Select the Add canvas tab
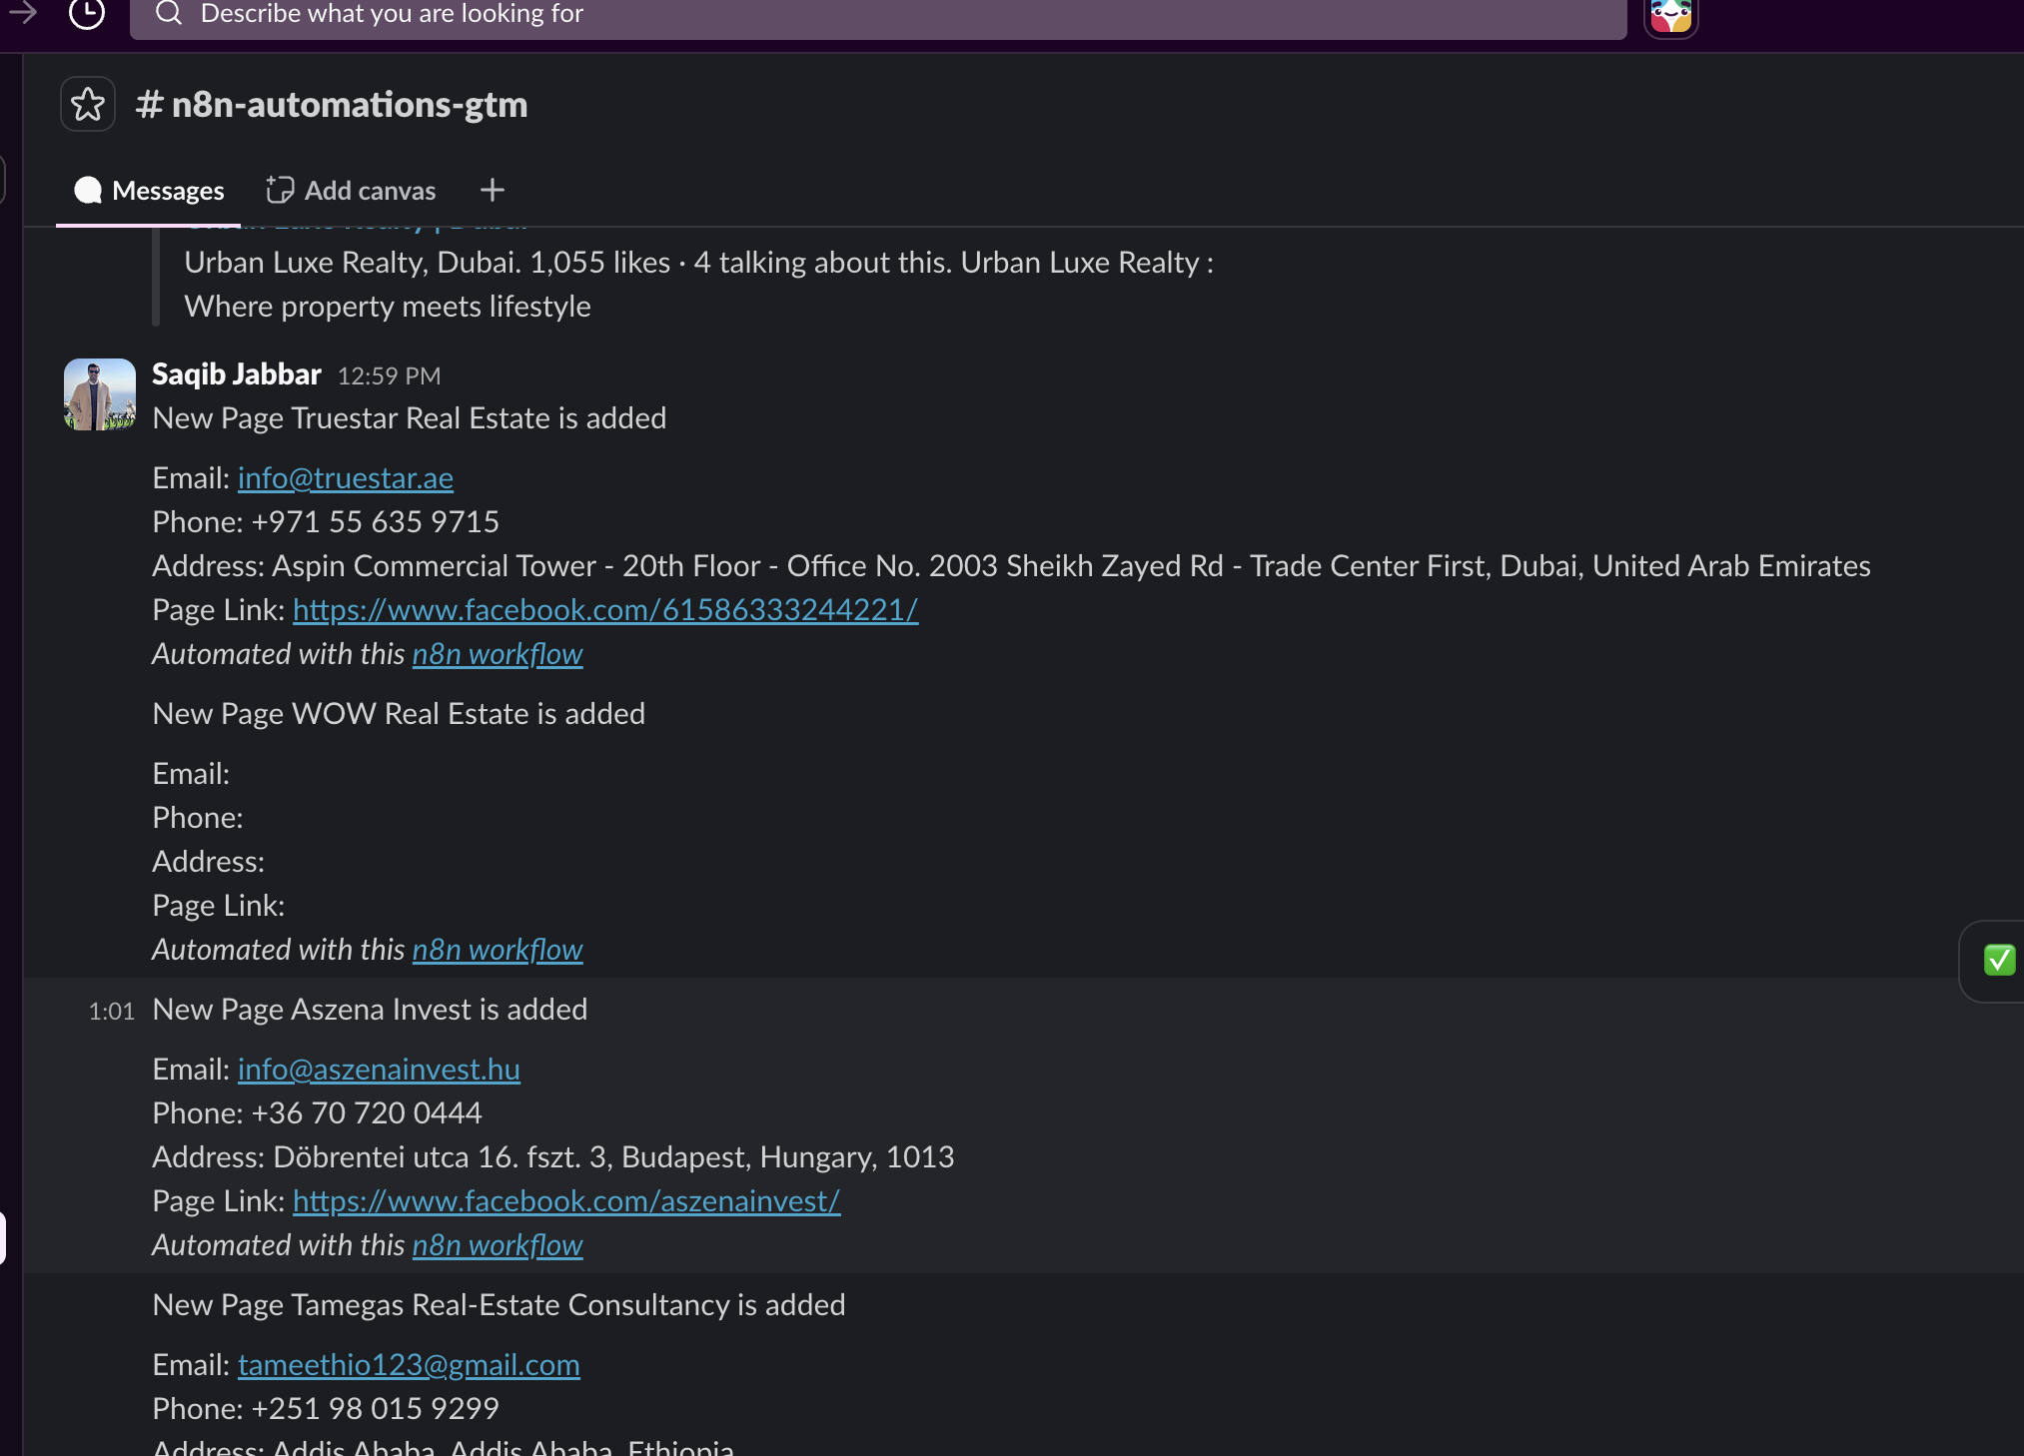Viewport: 2024px width, 1456px height. click(351, 191)
